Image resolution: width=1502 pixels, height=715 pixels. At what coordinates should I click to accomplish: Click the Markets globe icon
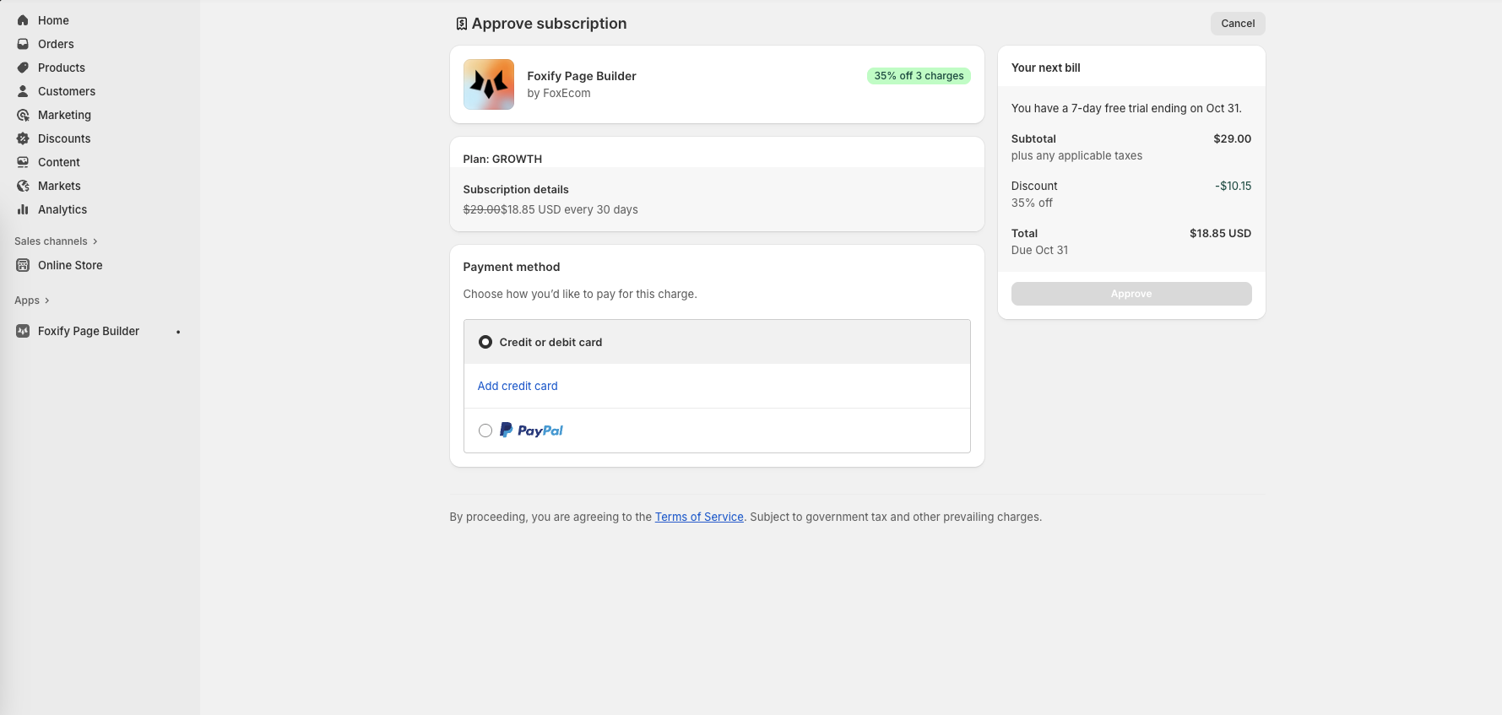coord(23,186)
